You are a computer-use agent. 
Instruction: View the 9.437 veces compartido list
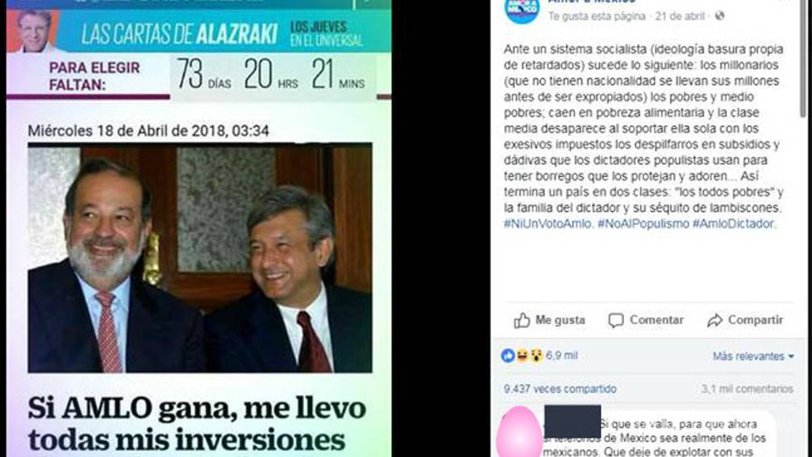point(560,389)
